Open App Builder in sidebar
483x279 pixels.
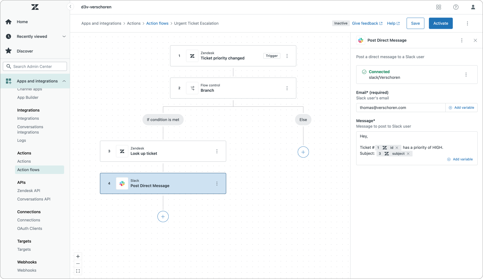point(28,97)
